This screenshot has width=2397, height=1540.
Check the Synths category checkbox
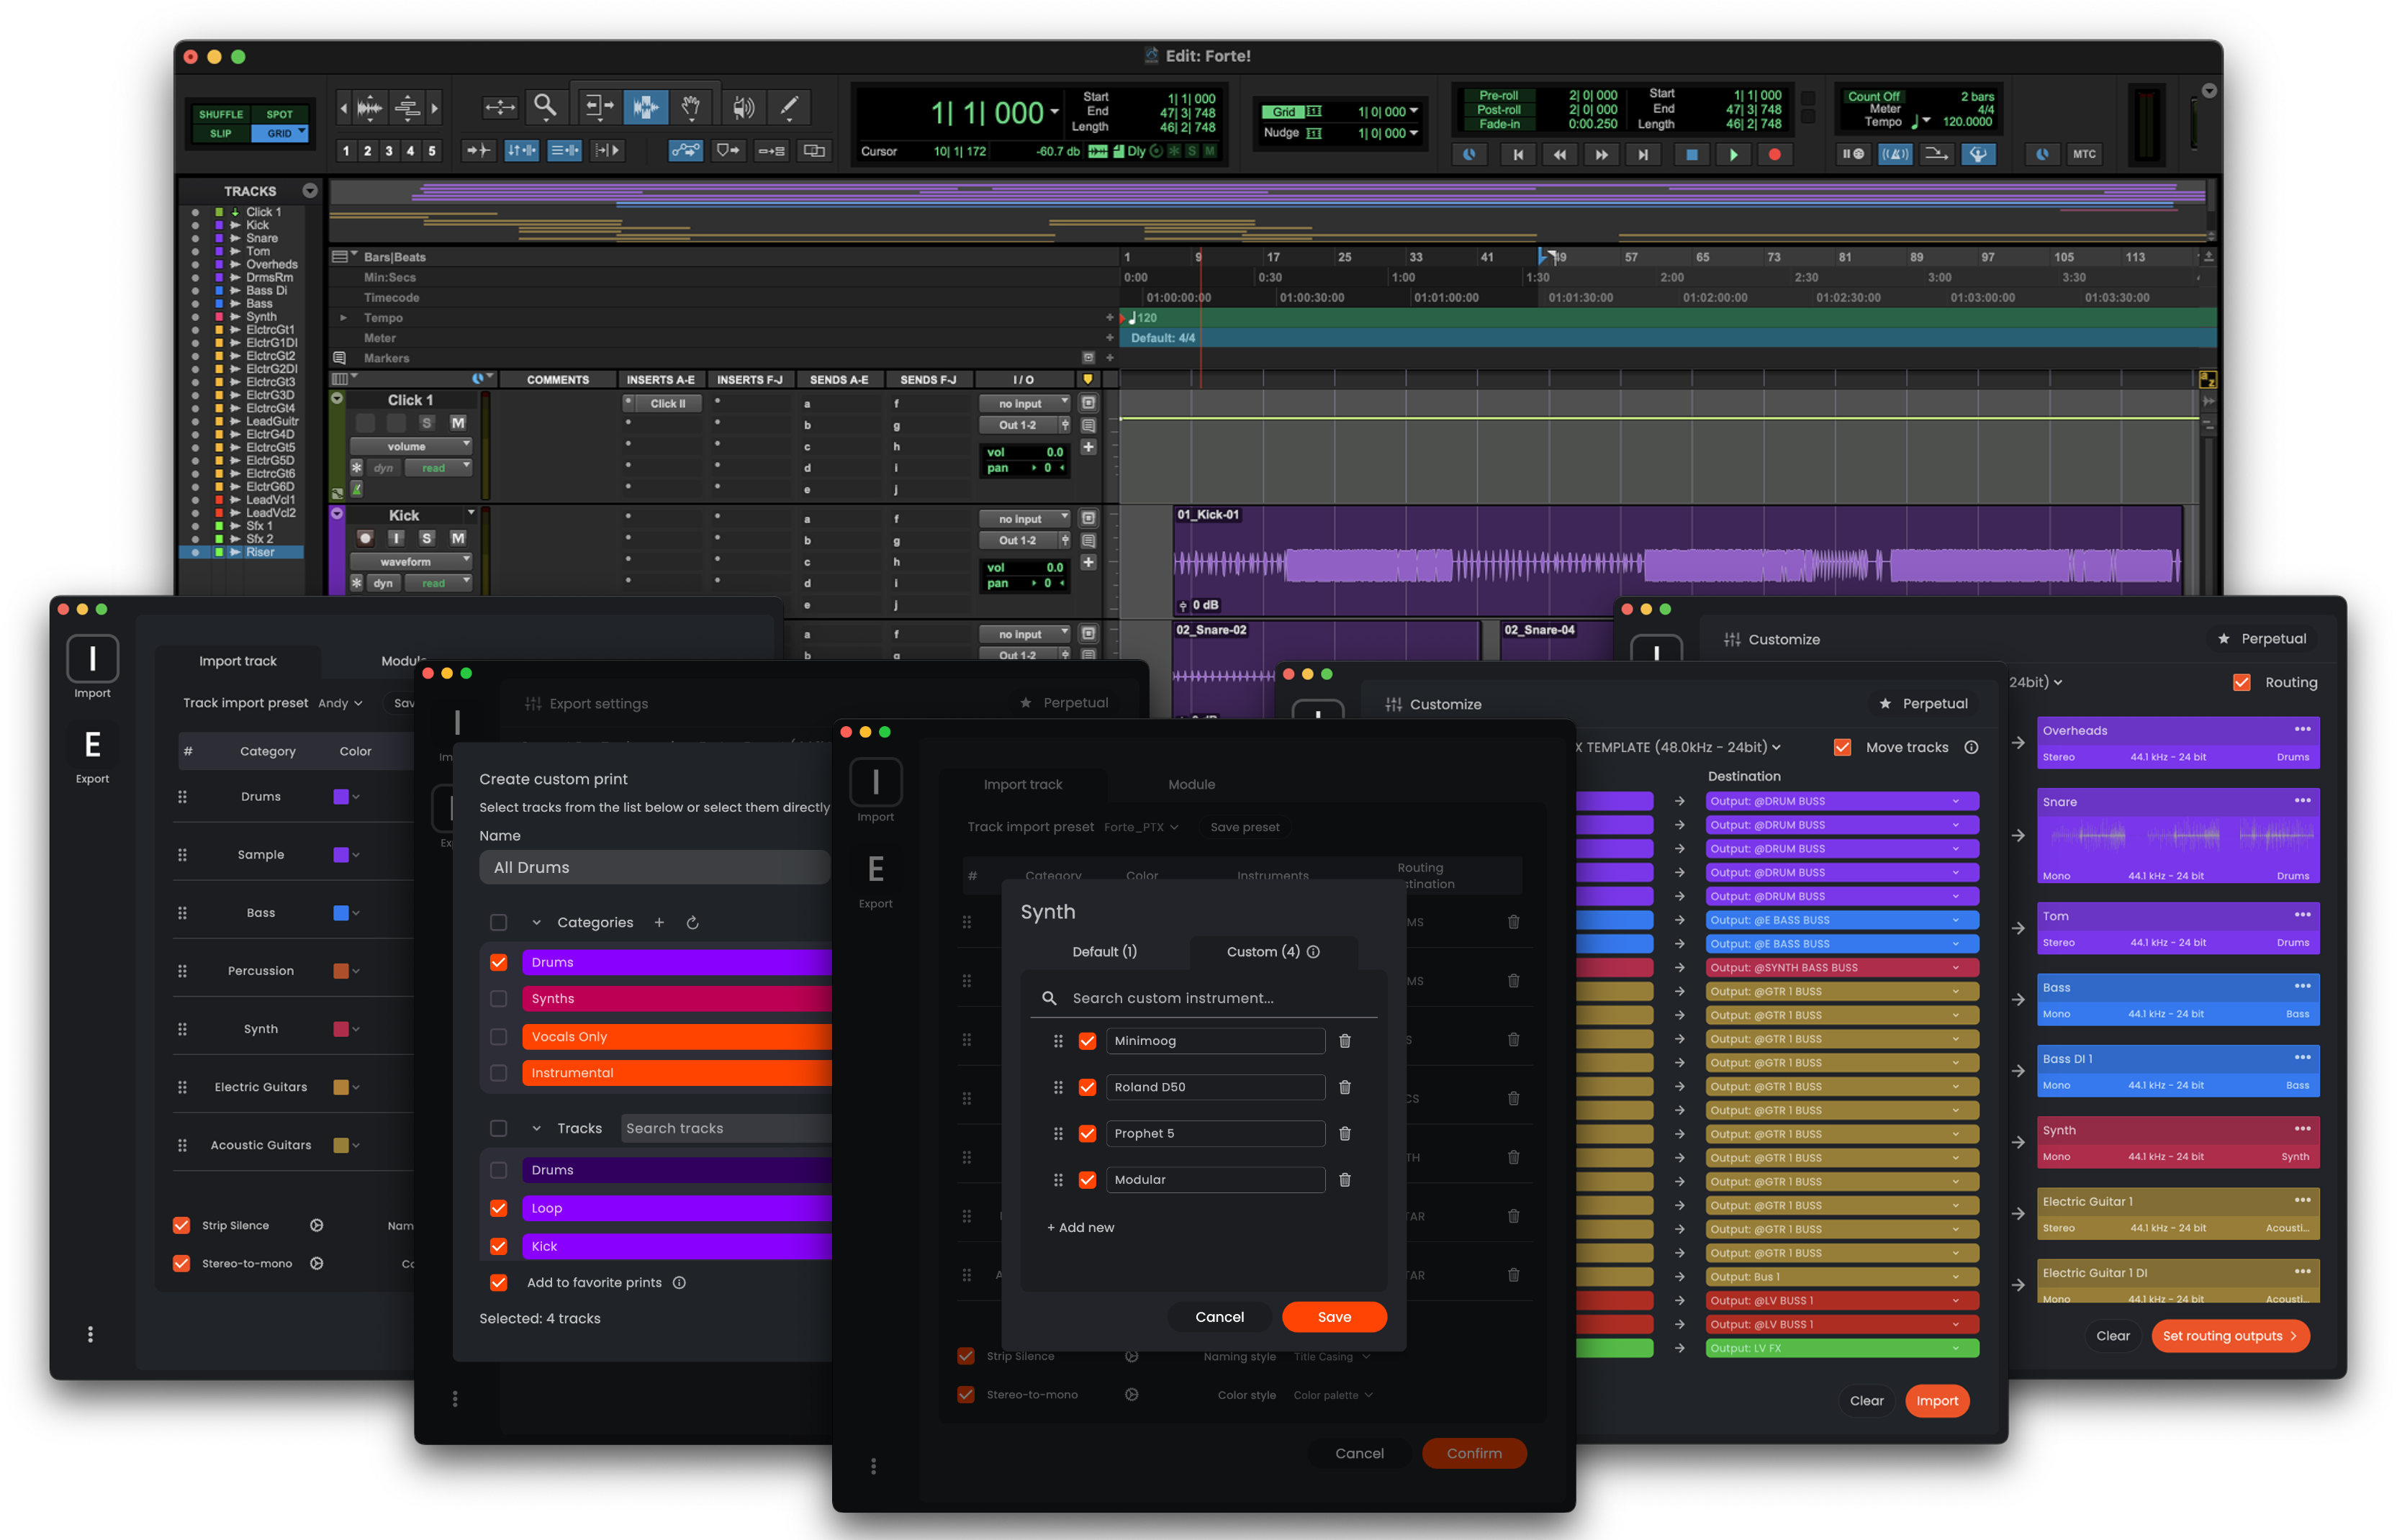[x=498, y=999]
